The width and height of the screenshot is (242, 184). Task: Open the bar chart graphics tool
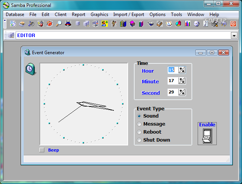tap(187, 24)
